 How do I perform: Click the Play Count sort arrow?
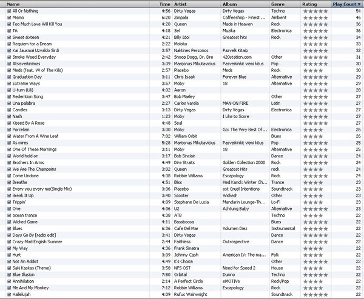359,4
